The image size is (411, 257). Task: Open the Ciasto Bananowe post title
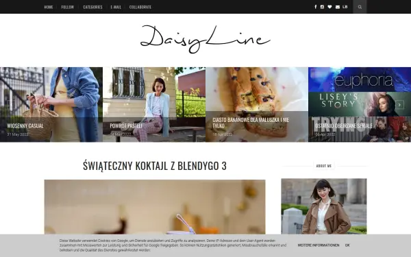pyautogui.click(x=251, y=123)
